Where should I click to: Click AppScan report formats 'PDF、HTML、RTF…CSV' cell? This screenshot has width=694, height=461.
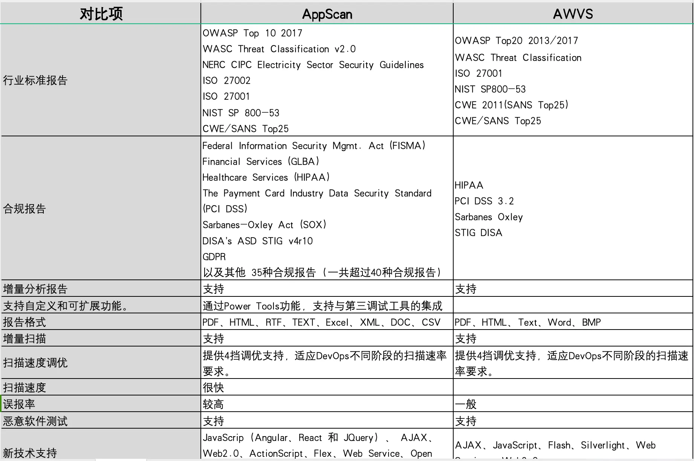(327, 322)
